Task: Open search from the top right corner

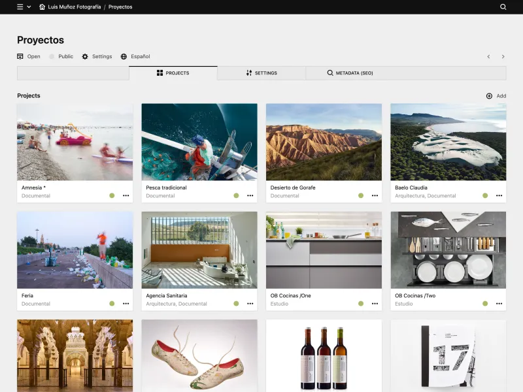Action: coord(502,7)
